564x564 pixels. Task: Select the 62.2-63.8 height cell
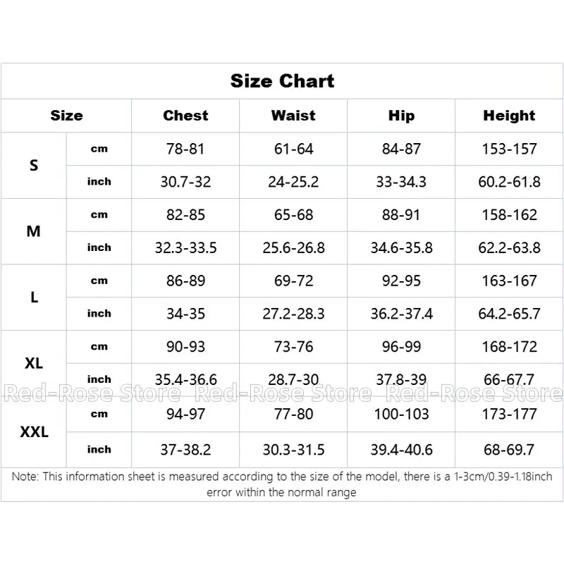509,247
